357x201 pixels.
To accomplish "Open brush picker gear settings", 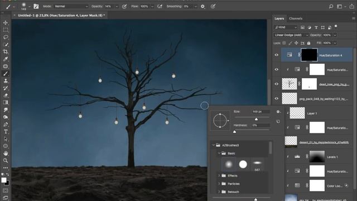I will click(x=278, y=112).
